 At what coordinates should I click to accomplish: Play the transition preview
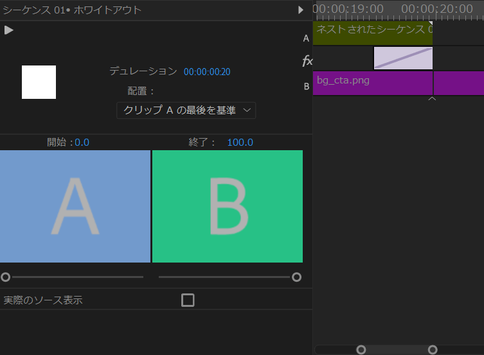point(9,30)
